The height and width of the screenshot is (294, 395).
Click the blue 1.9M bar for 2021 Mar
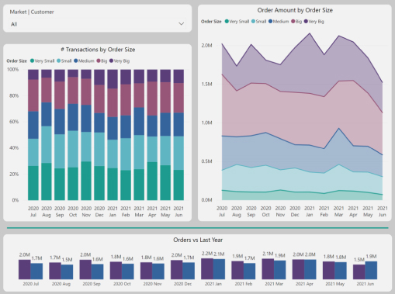[x=280, y=270]
